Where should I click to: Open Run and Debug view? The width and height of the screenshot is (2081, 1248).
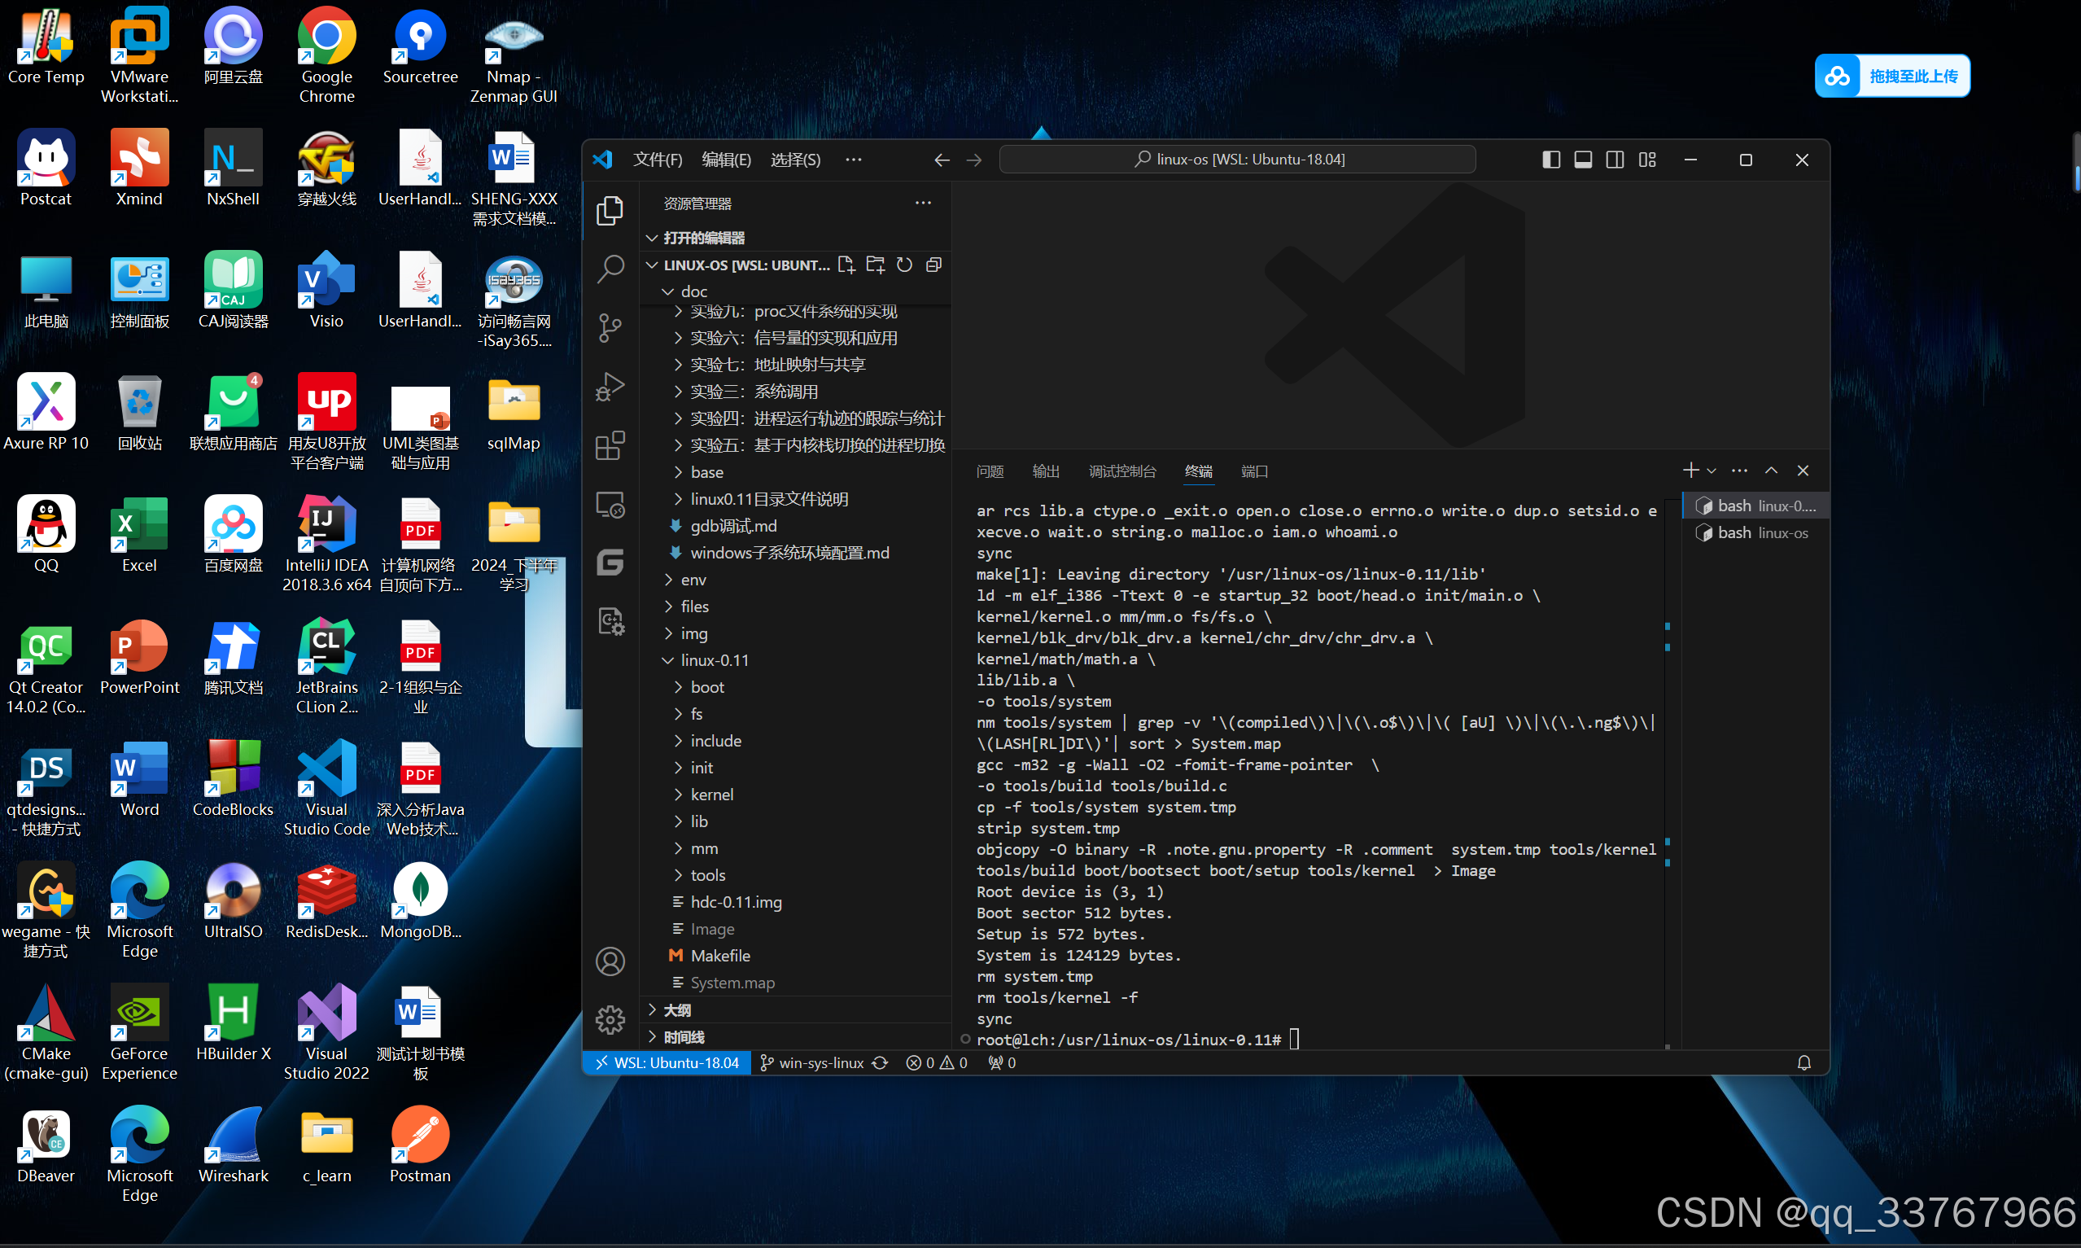pyautogui.click(x=610, y=387)
